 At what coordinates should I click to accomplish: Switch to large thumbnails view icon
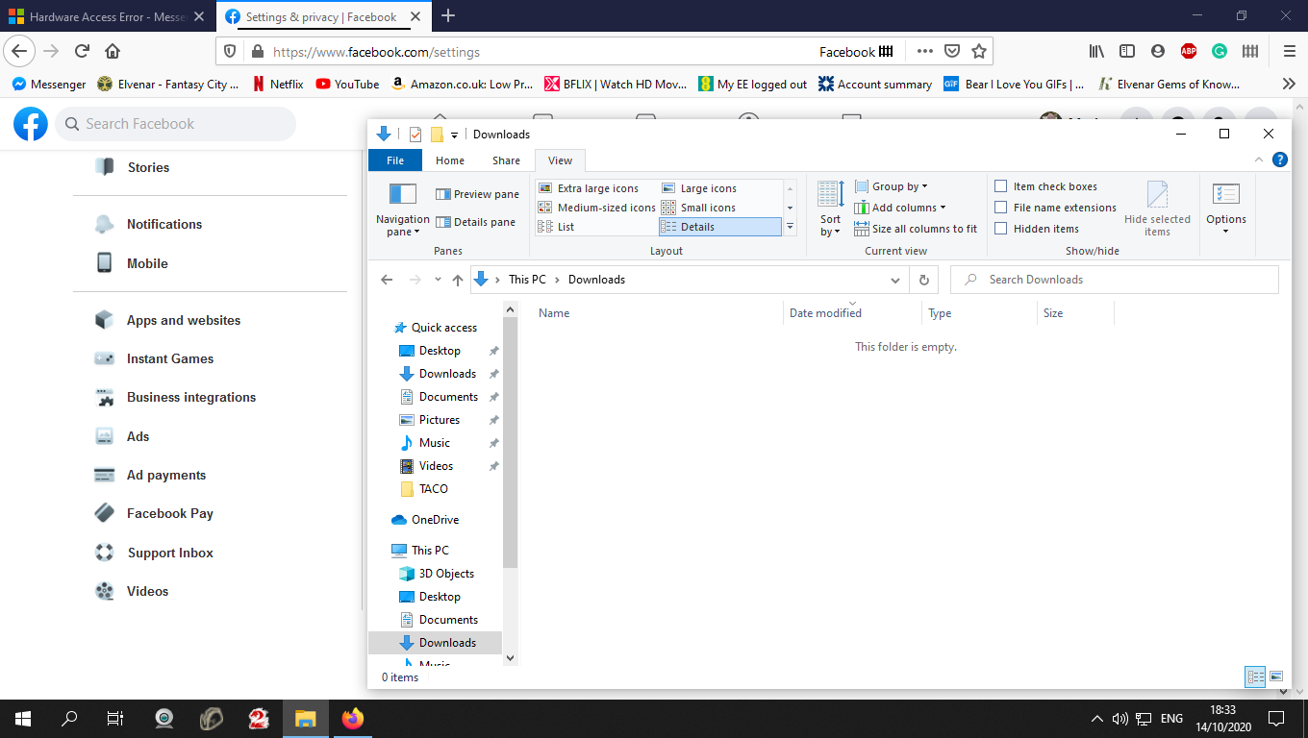coord(1276,676)
